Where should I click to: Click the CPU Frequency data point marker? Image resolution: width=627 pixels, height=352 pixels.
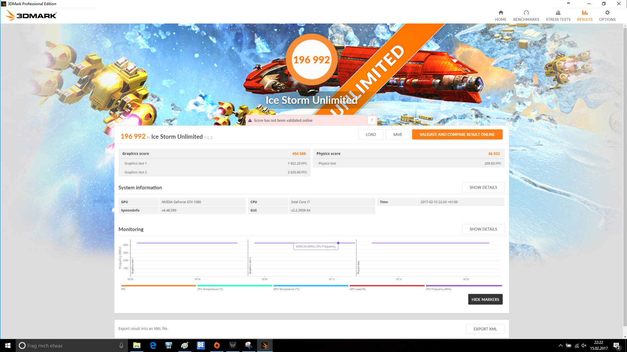coord(338,243)
